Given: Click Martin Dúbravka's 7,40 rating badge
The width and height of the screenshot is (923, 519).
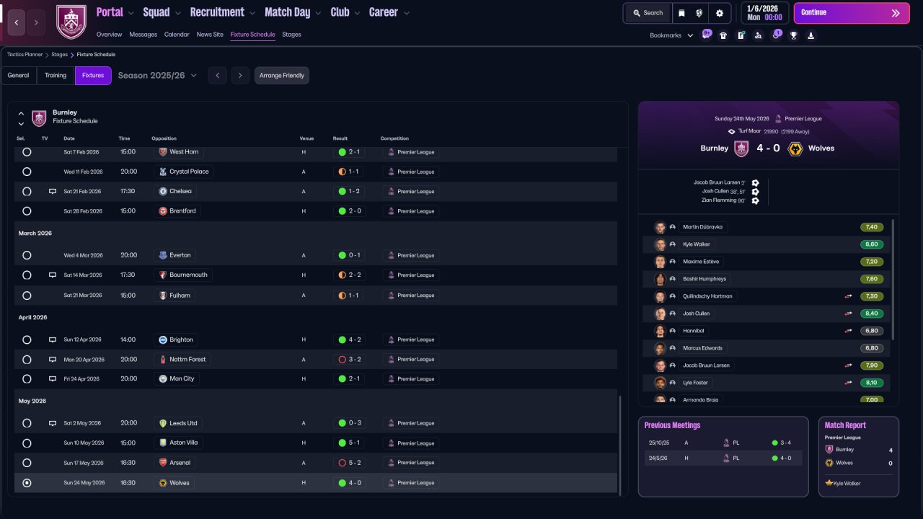Looking at the screenshot, I should [872, 227].
